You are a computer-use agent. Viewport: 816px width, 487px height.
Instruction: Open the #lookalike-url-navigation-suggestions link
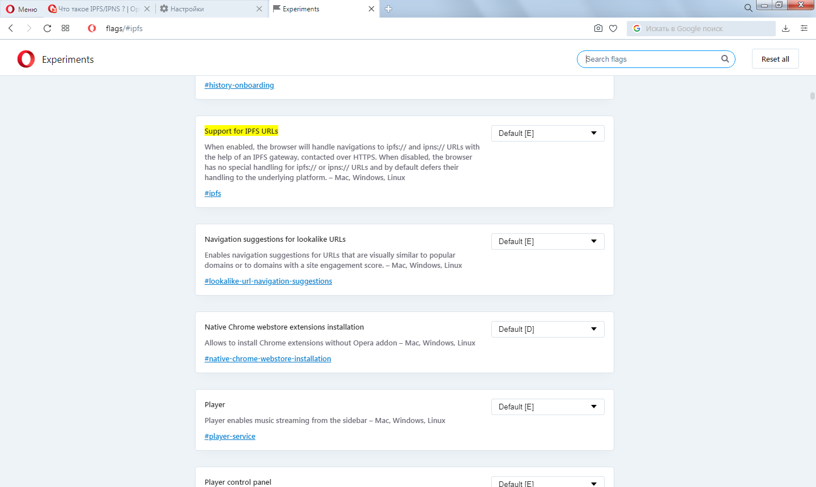pyautogui.click(x=269, y=281)
